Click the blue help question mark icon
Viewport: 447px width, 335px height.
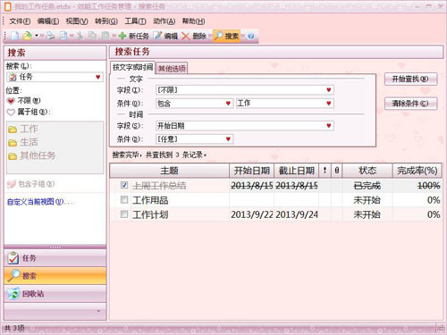[x=251, y=36]
